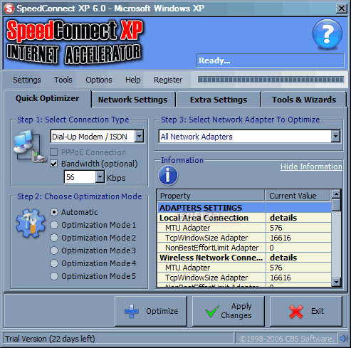Toggle sound with the speaker icon in status bar
This screenshot has height=348, width=351.
point(344,339)
